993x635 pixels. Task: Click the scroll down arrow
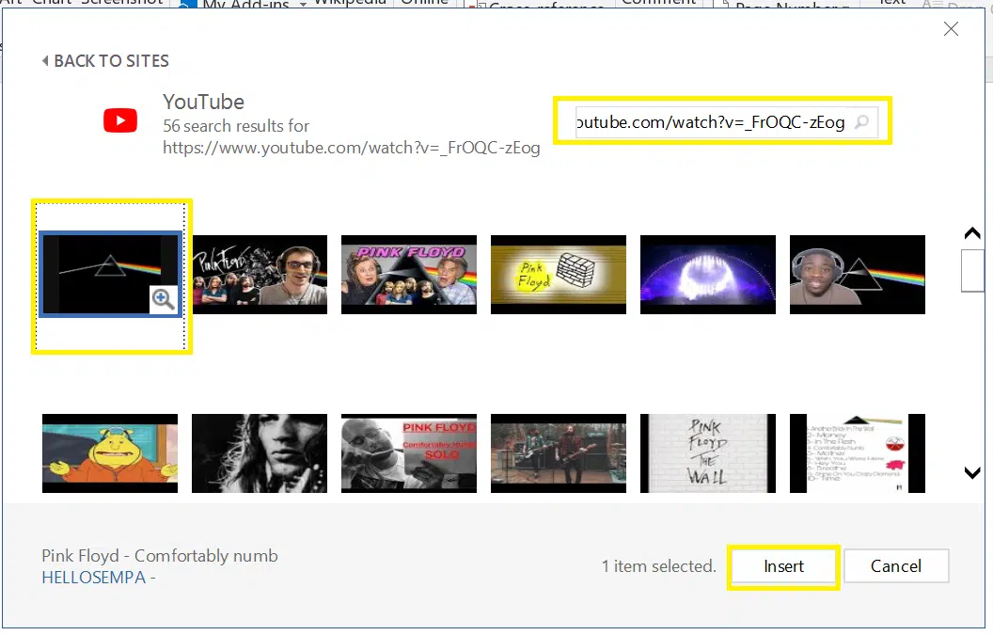tap(972, 473)
